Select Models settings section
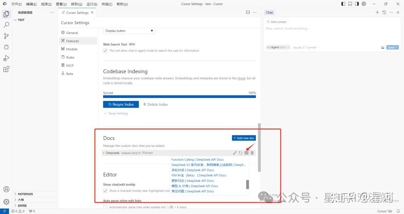 pyautogui.click(x=78, y=49)
